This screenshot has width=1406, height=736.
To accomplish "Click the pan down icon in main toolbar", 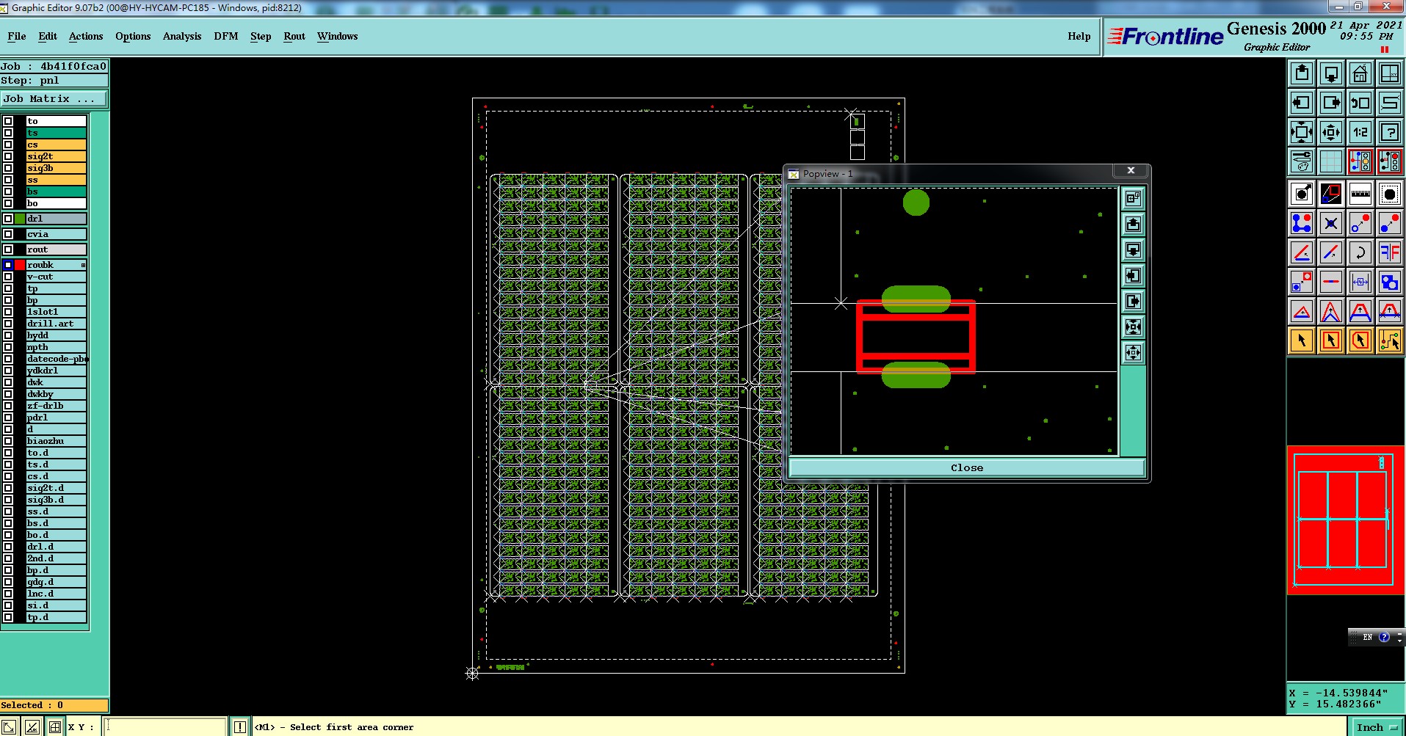I will (x=1331, y=73).
